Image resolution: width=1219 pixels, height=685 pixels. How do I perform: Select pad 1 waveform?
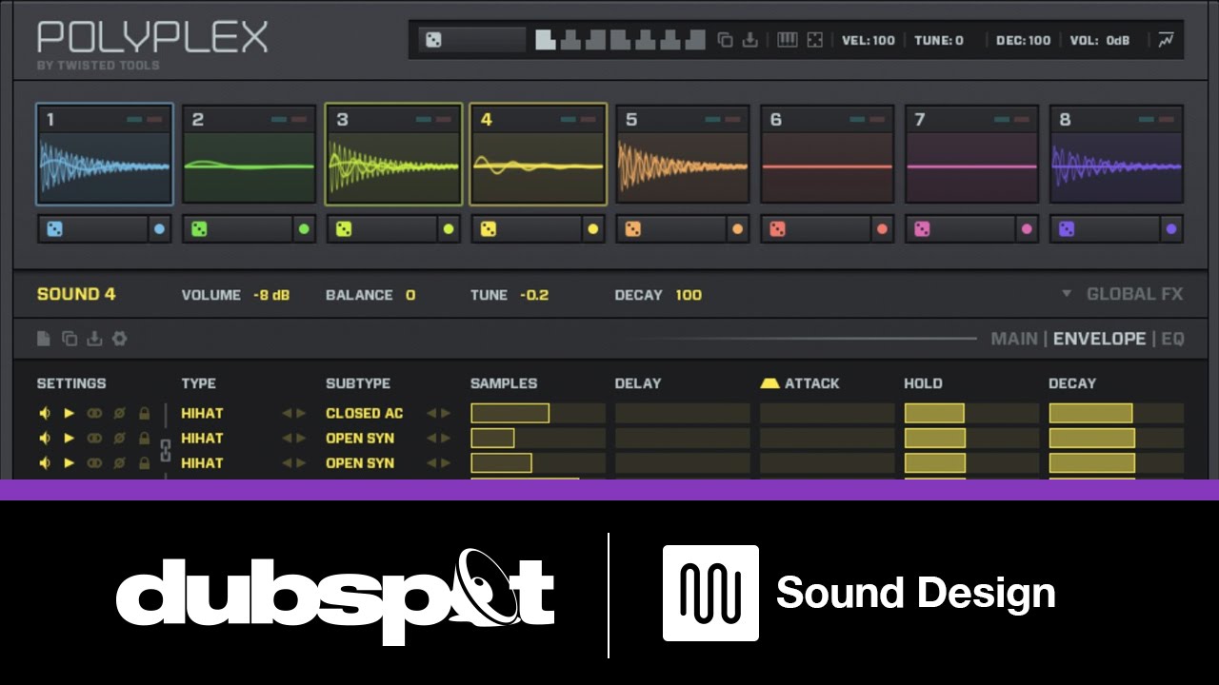coord(105,166)
